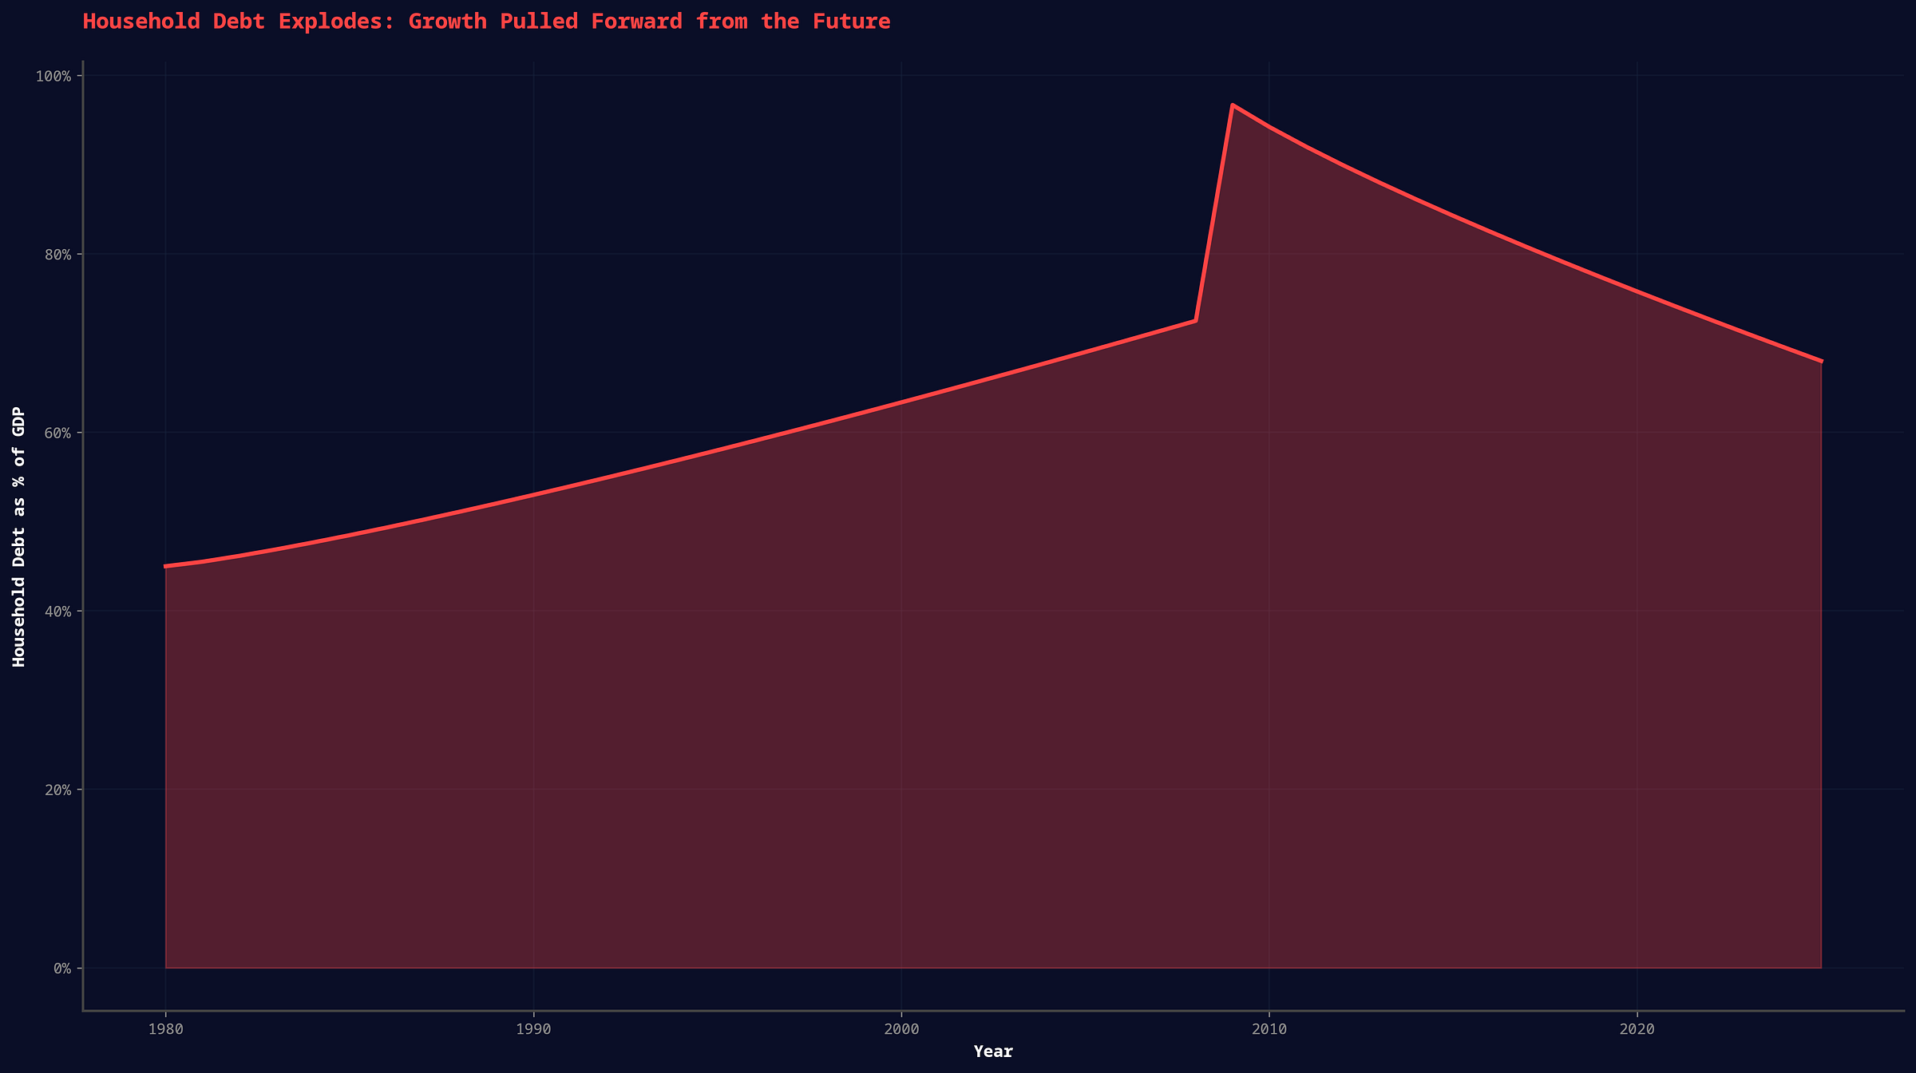Click the line's endpoint at 2025
Viewport: 1916px width, 1073px height.
click(1821, 362)
